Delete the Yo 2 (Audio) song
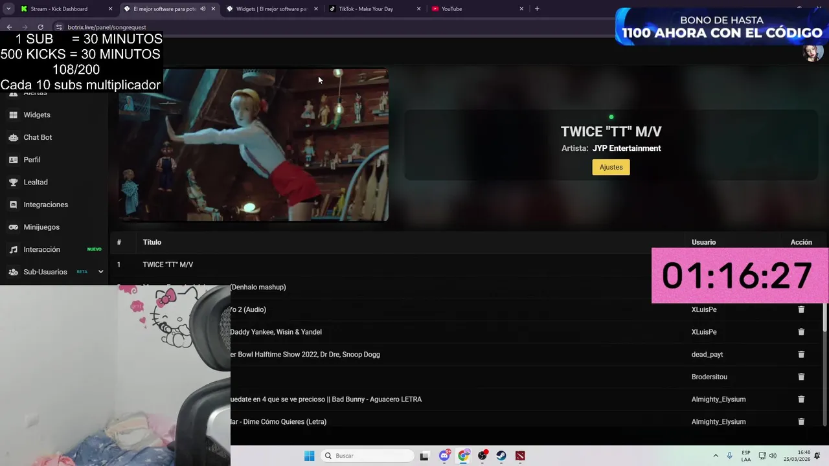This screenshot has height=466, width=829. click(x=801, y=309)
